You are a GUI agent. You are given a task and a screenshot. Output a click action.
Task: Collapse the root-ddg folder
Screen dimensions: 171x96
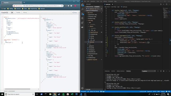[x=91, y=21]
